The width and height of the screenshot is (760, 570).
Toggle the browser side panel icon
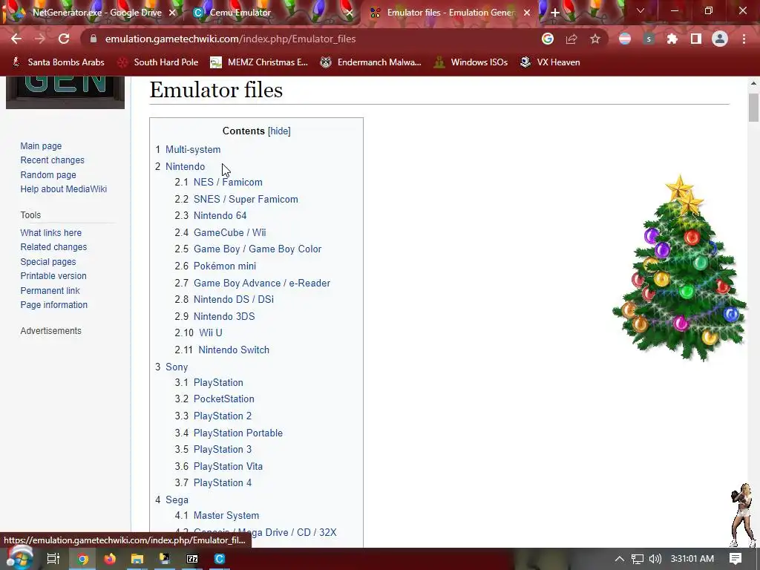tap(696, 39)
